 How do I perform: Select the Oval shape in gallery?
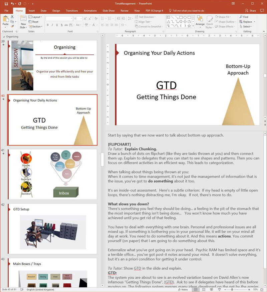pyautogui.click(x=185, y=17)
